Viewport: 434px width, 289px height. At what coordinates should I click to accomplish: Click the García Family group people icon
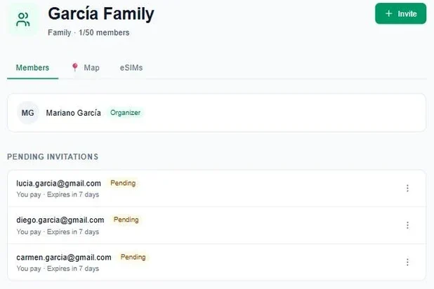22,20
